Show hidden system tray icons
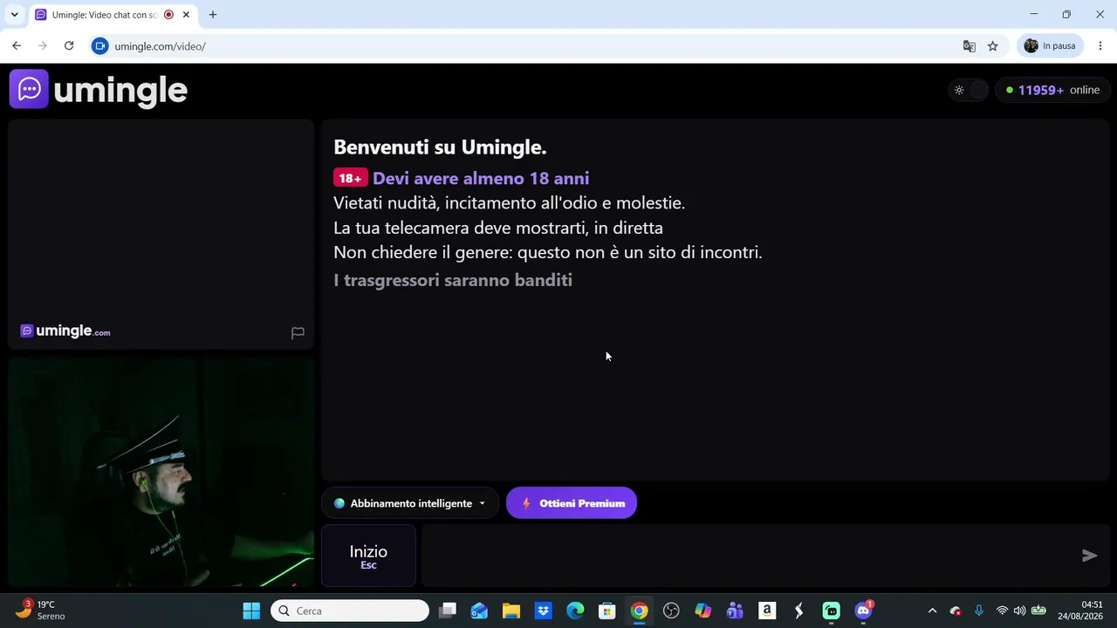The height and width of the screenshot is (628, 1117). (x=932, y=611)
